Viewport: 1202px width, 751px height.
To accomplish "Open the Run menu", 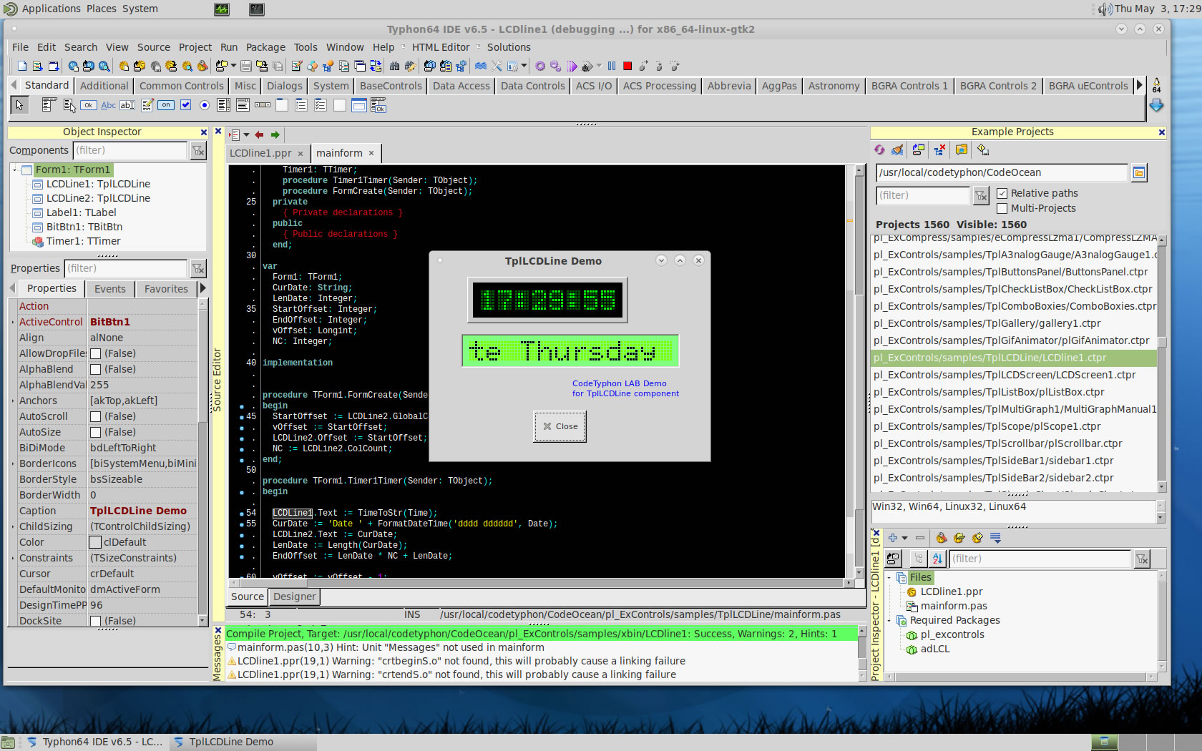I will coord(229,47).
